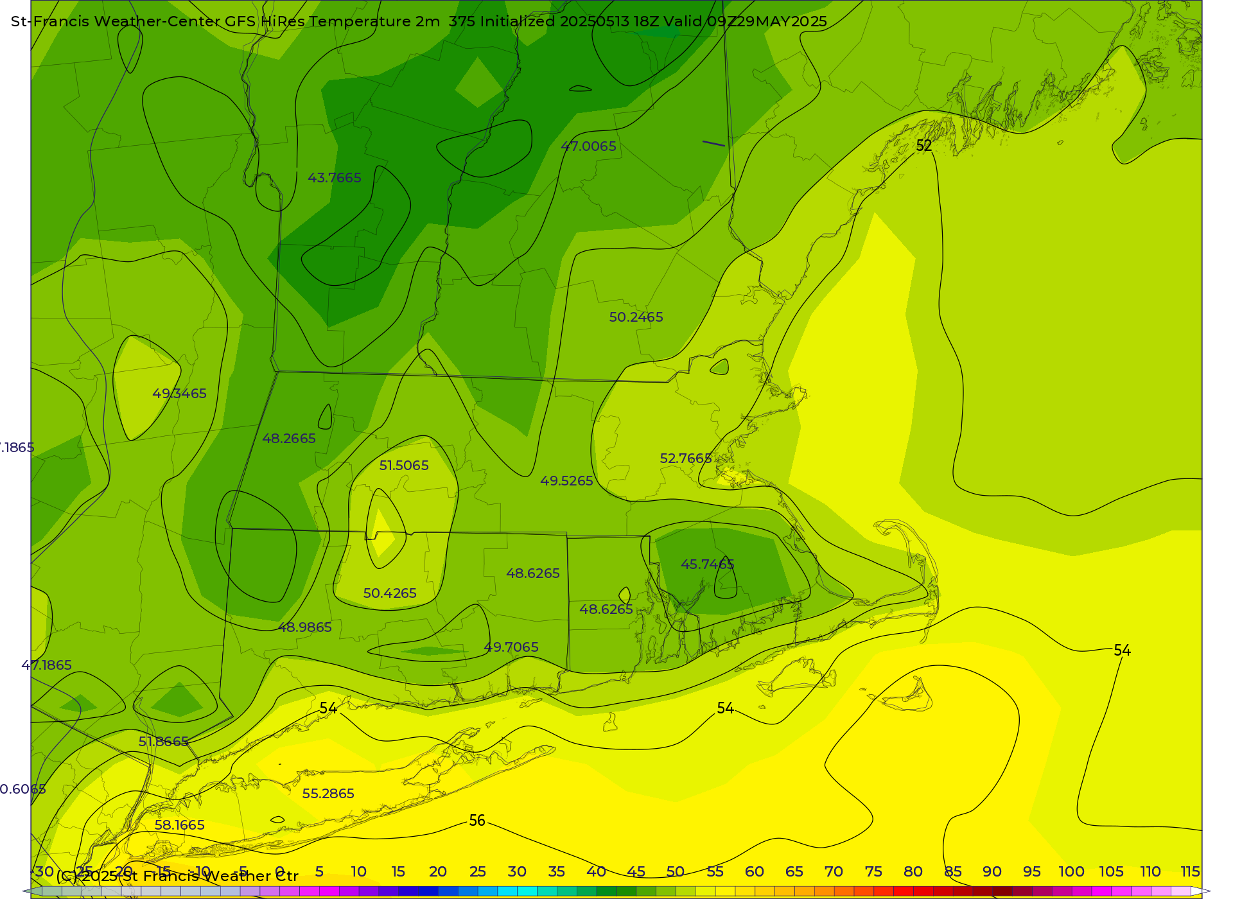The height and width of the screenshot is (899, 1233).
Task: Click color scale label 40
Action: [x=597, y=872]
